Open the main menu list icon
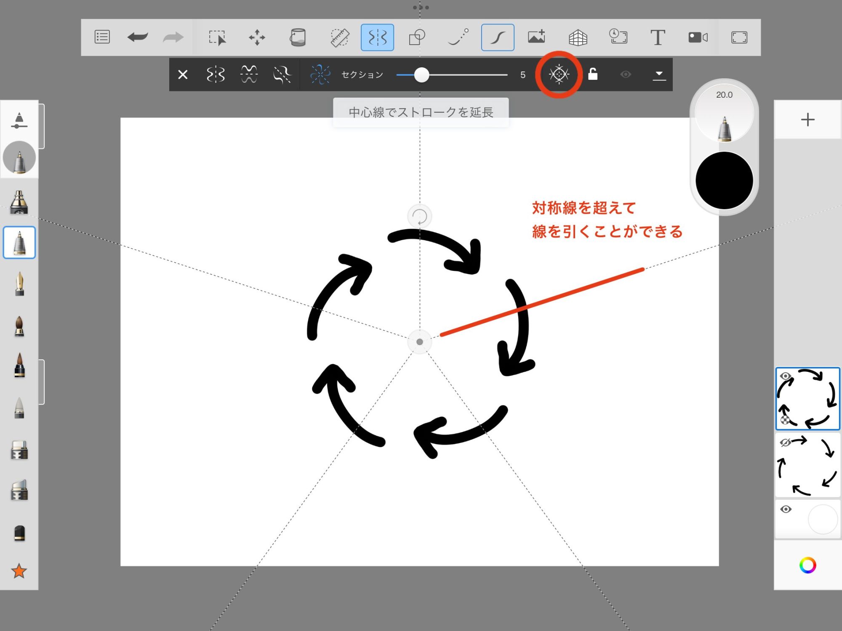 pyautogui.click(x=102, y=37)
